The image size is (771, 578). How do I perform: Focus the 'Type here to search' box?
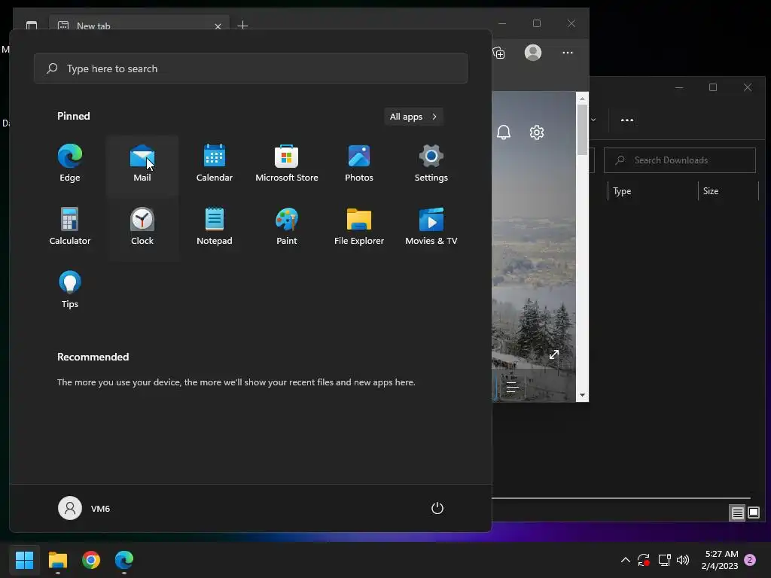pos(251,68)
